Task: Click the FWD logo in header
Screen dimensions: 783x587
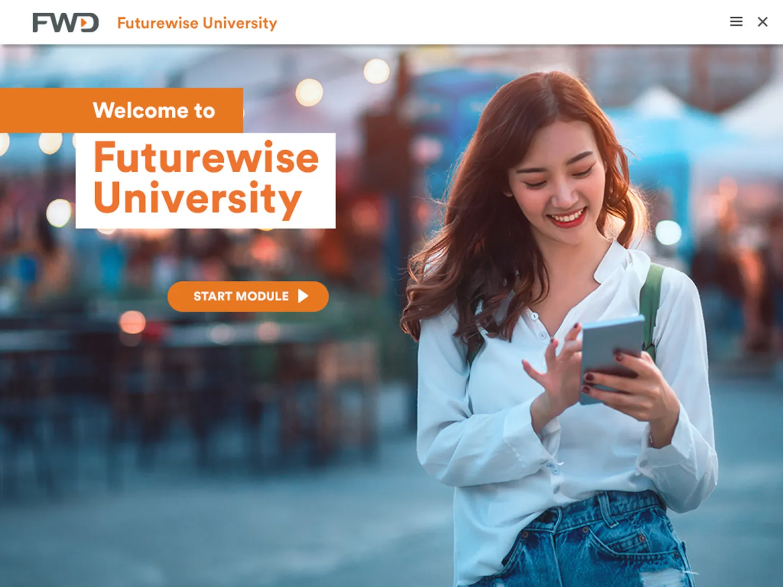Action: point(65,22)
